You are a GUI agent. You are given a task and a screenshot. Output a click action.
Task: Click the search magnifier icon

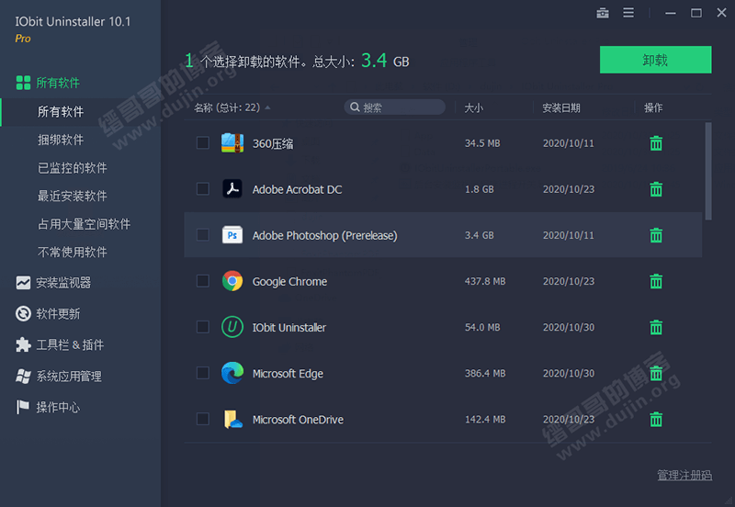click(x=355, y=107)
